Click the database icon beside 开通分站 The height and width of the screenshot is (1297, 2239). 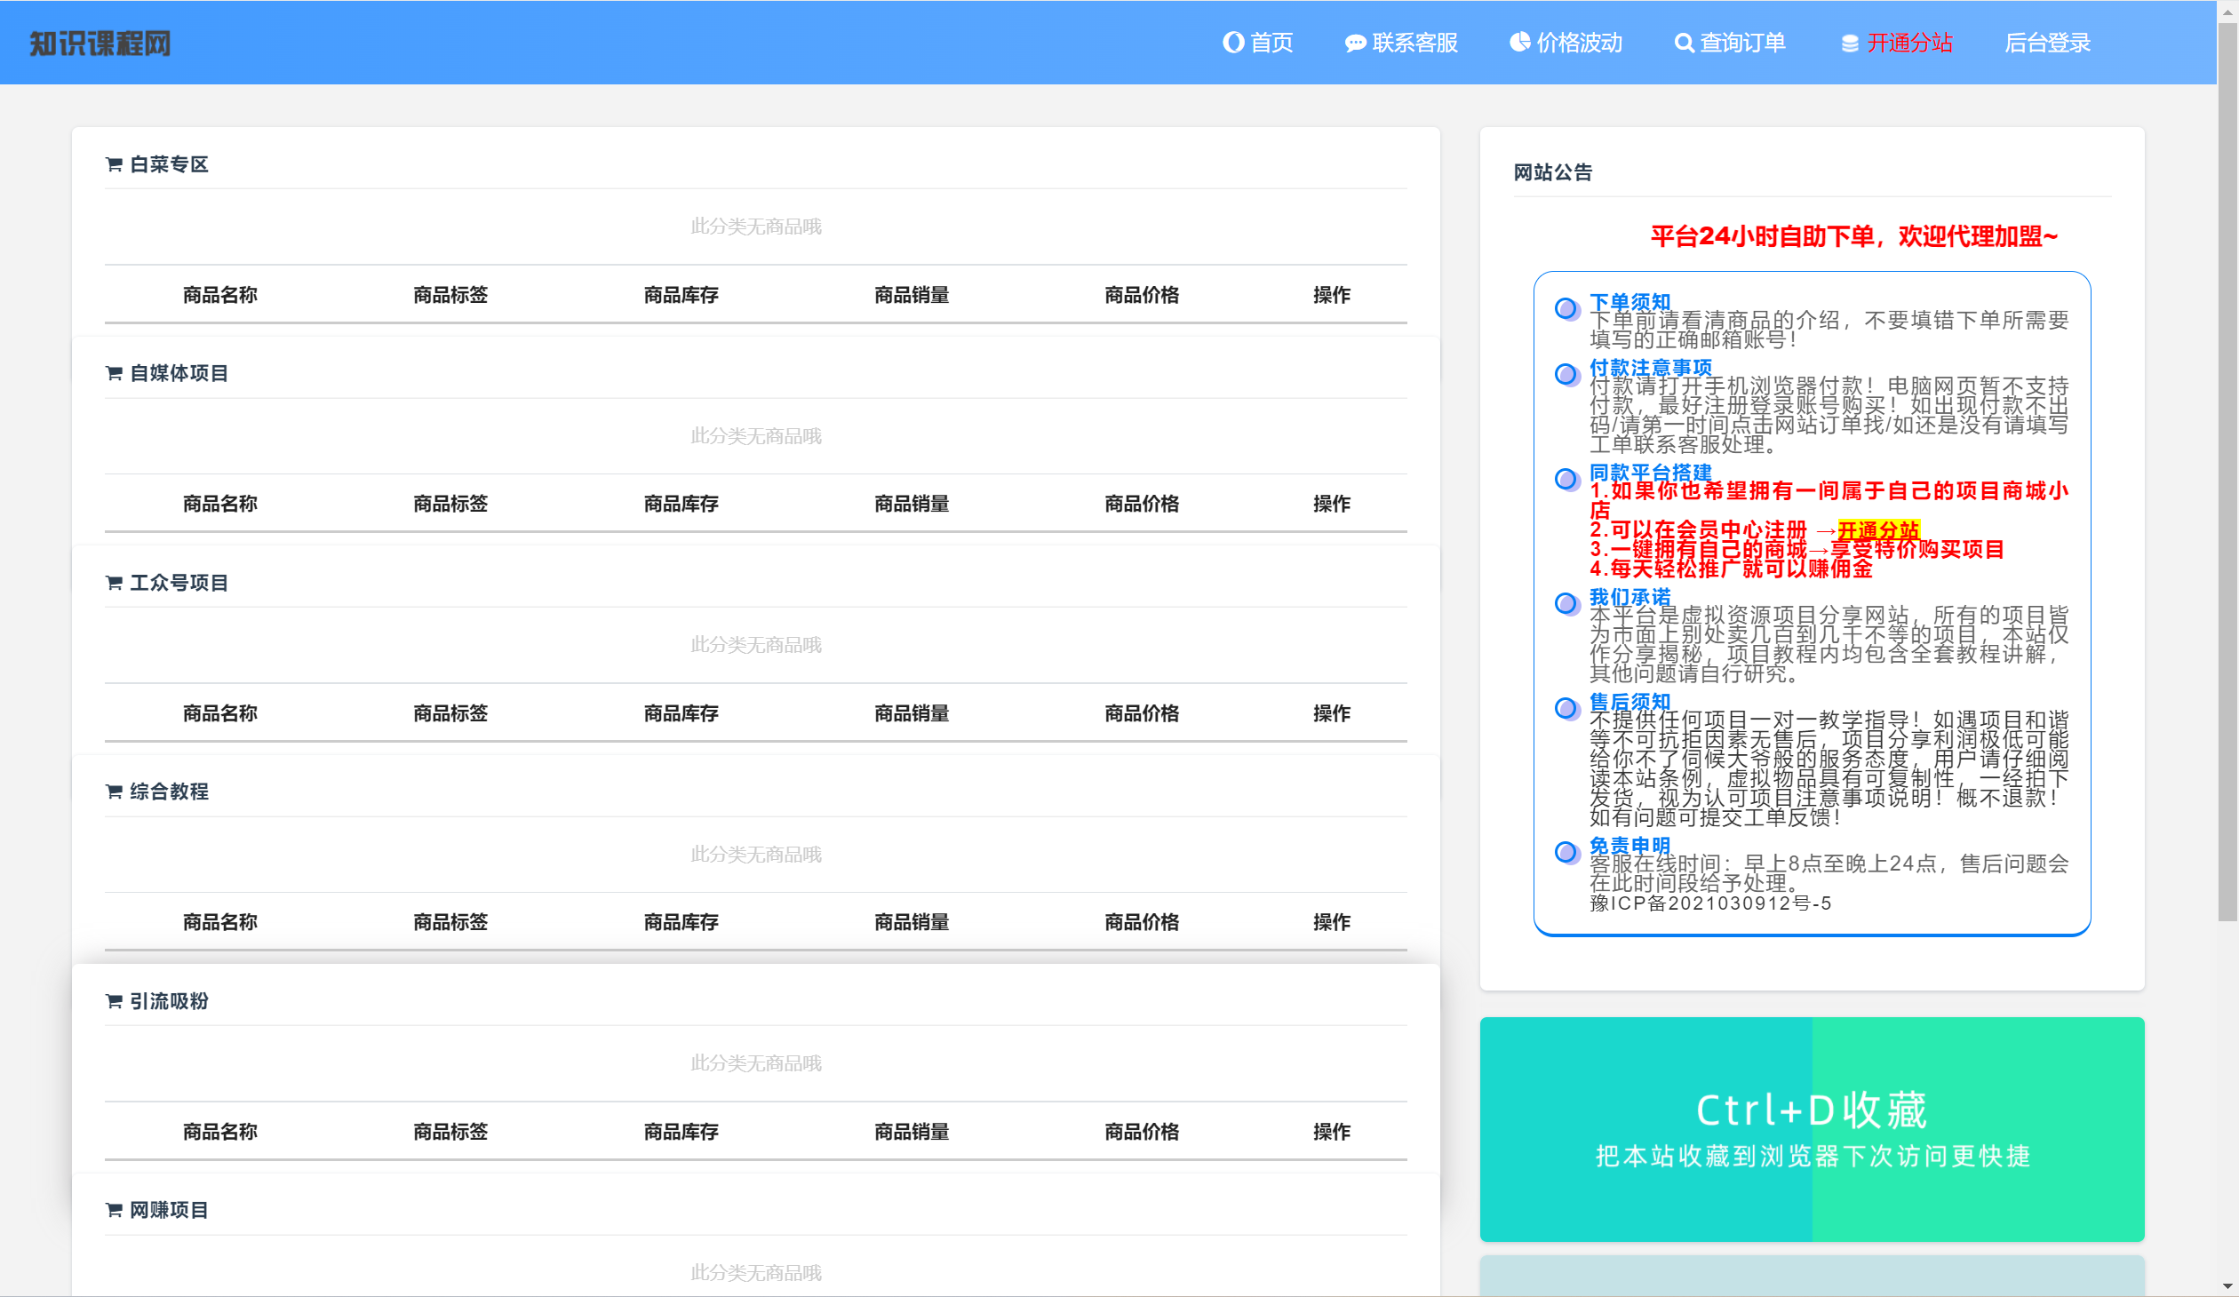pos(1850,44)
